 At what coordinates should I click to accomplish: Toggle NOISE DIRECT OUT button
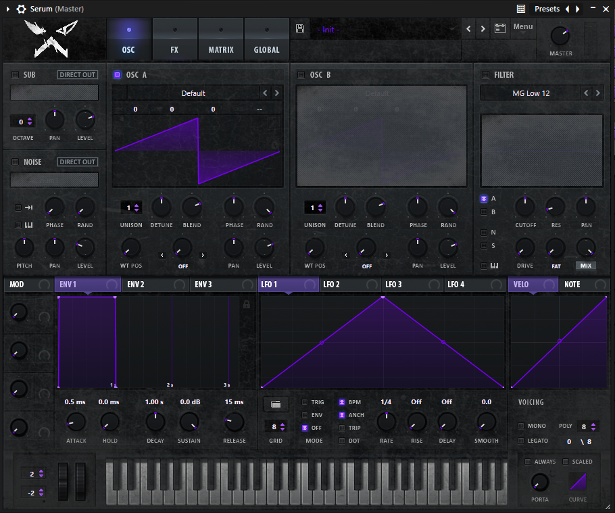[x=78, y=162]
